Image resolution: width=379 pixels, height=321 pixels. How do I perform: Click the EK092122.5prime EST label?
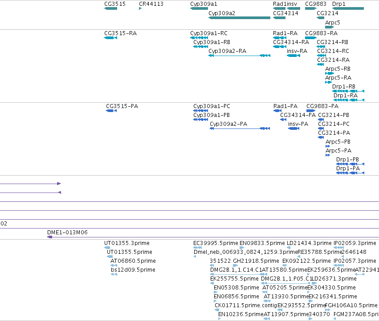click(x=306, y=261)
